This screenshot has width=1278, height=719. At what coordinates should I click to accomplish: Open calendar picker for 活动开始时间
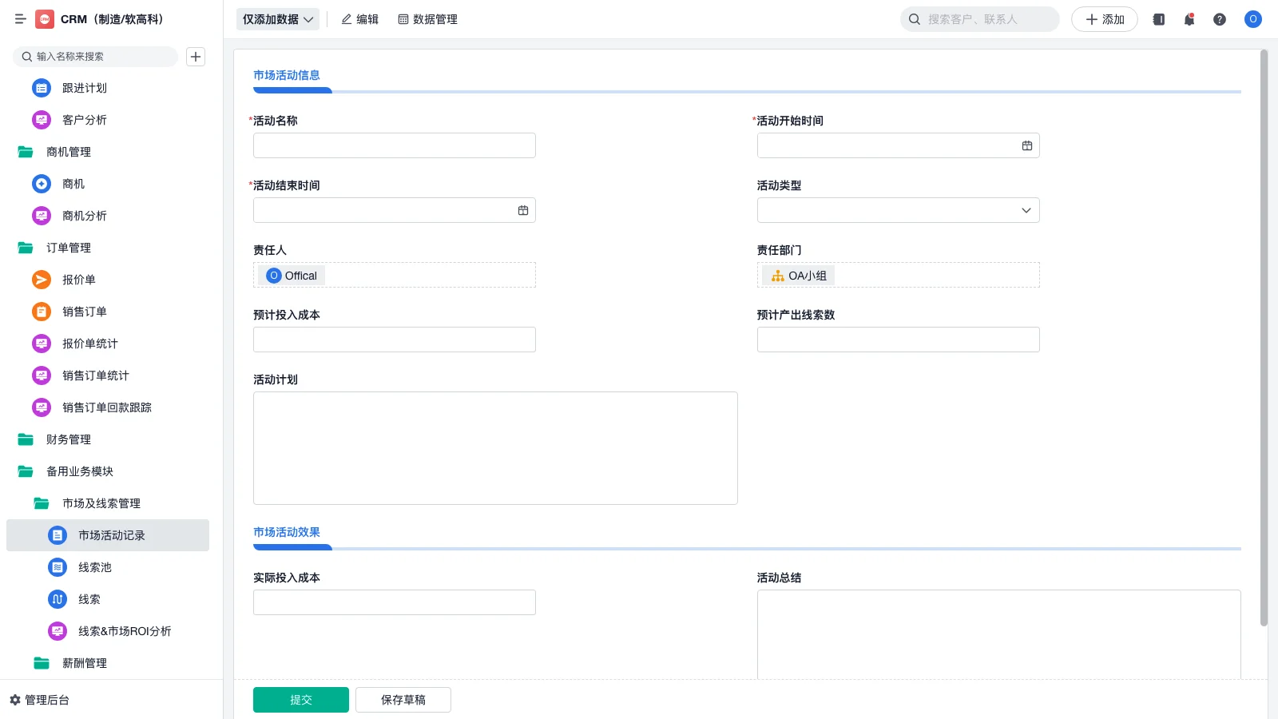pyautogui.click(x=1027, y=145)
